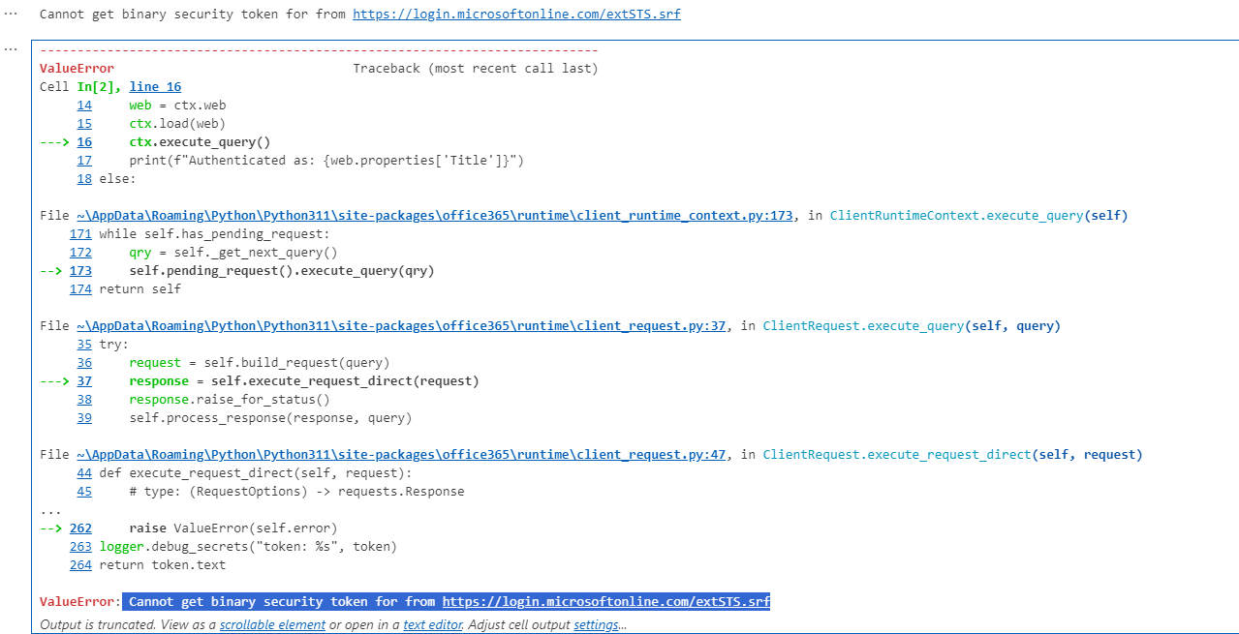
Task: Click 'self.pending_request().execute_query(qry)' code line
Action: tap(282, 271)
